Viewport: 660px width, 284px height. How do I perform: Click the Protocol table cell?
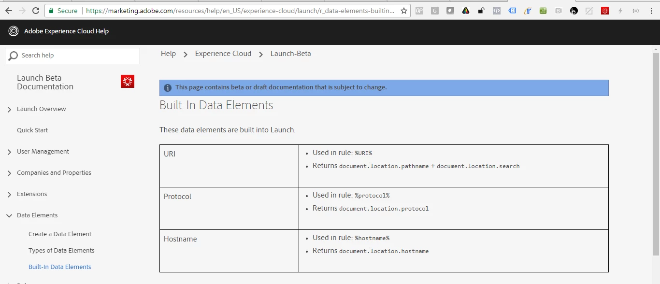[229, 208]
